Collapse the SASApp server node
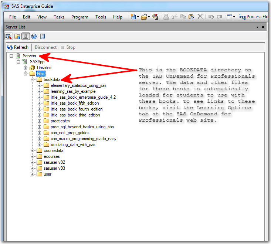271x244 pixels. click(18, 62)
